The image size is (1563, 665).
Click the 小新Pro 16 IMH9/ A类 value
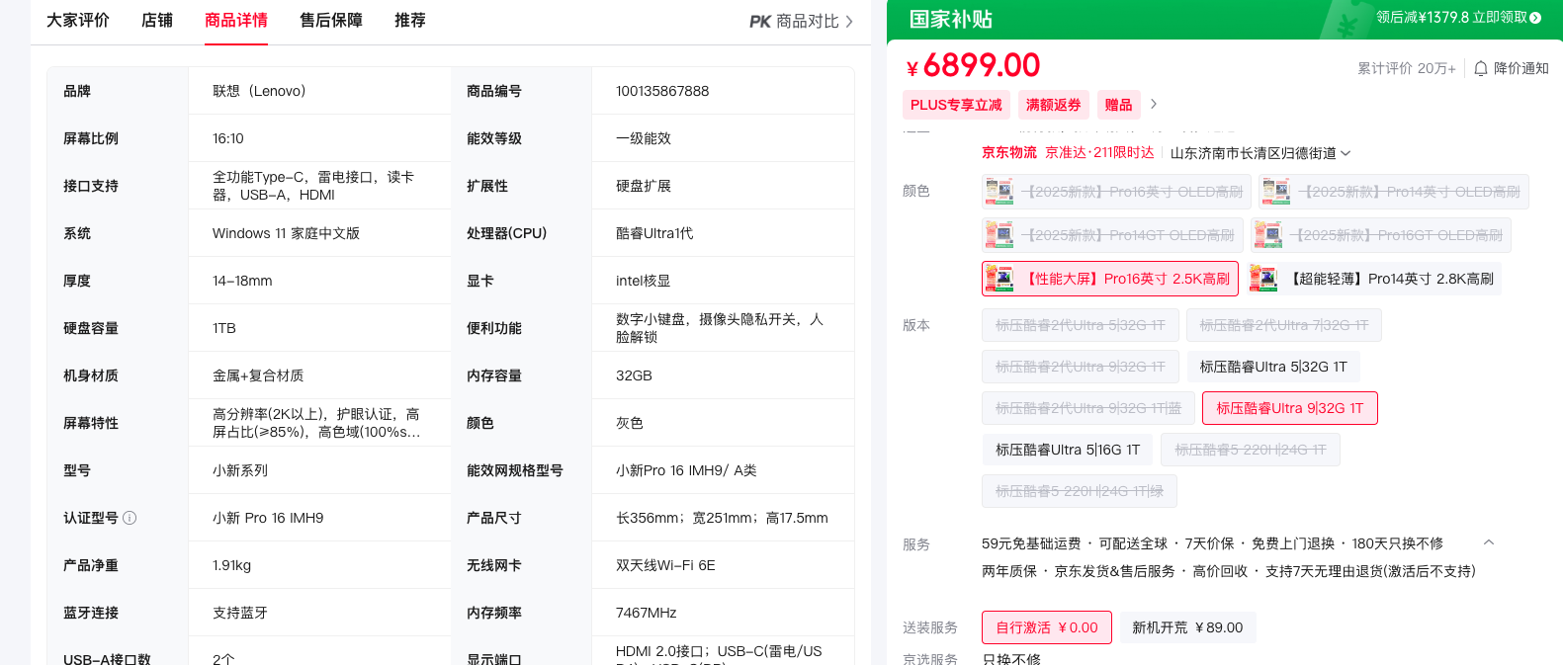[x=686, y=470]
